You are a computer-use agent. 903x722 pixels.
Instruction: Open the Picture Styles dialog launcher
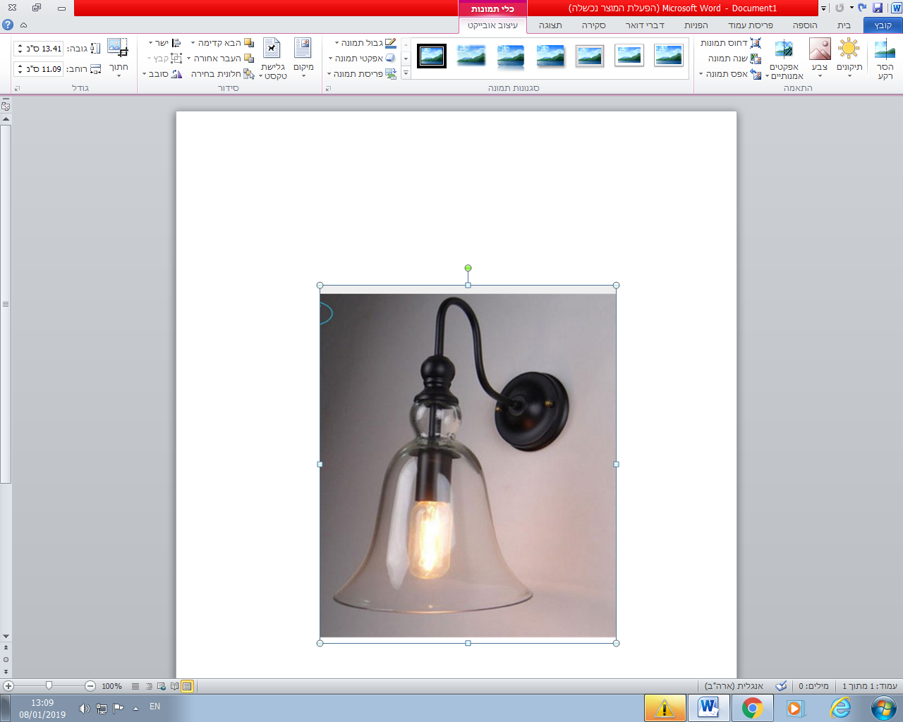coord(327,88)
